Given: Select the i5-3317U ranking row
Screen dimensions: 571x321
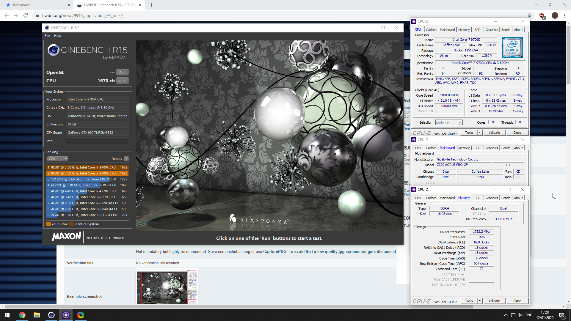Looking at the screenshot, I should pyautogui.click(x=87, y=215).
